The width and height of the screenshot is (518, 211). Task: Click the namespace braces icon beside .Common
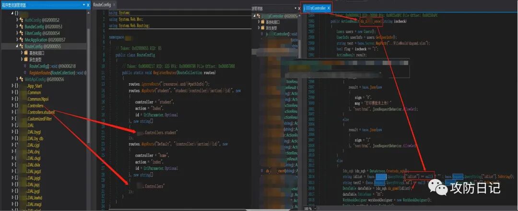click(x=16, y=93)
